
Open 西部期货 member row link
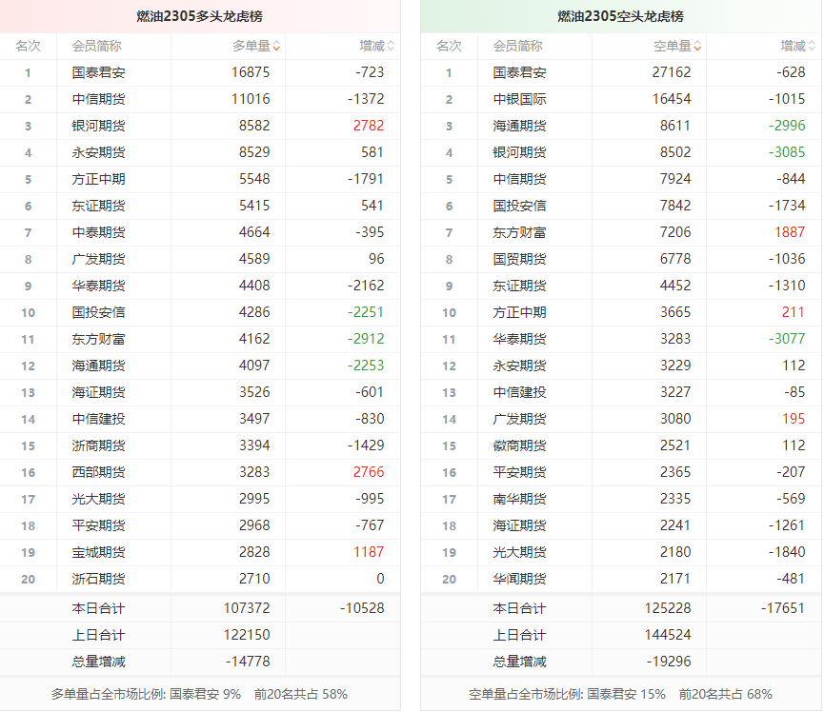coord(98,472)
